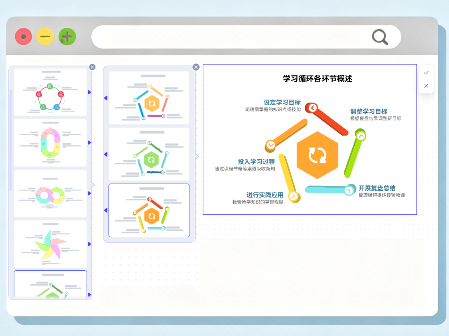Expand arrow beside the pinwheel template
The image size is (449, 336).
click(89, 244)
